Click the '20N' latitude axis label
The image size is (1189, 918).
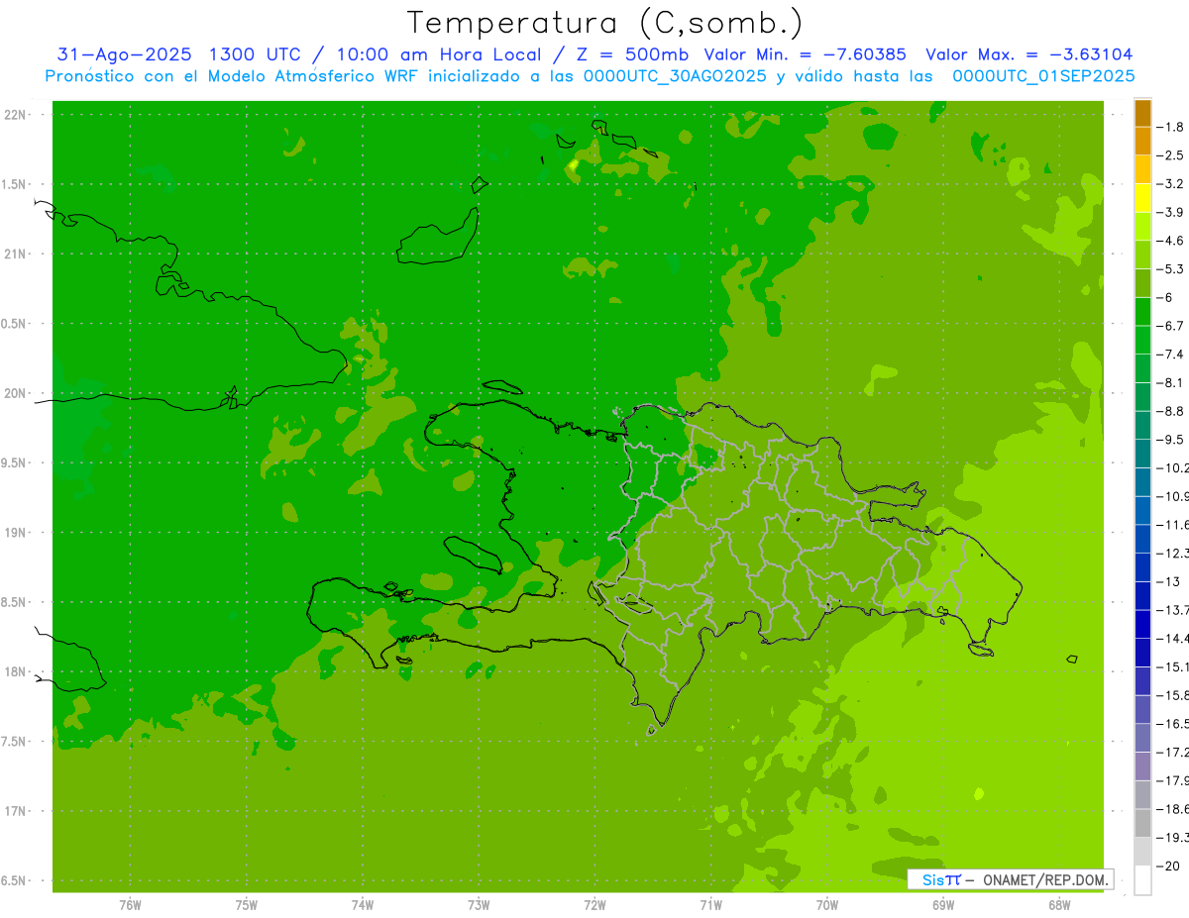16,393
